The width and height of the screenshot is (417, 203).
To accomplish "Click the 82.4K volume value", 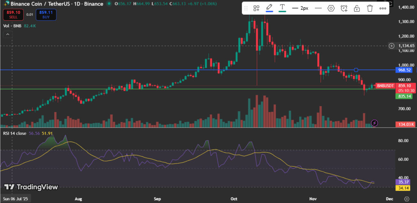I will tap(30, 26).
